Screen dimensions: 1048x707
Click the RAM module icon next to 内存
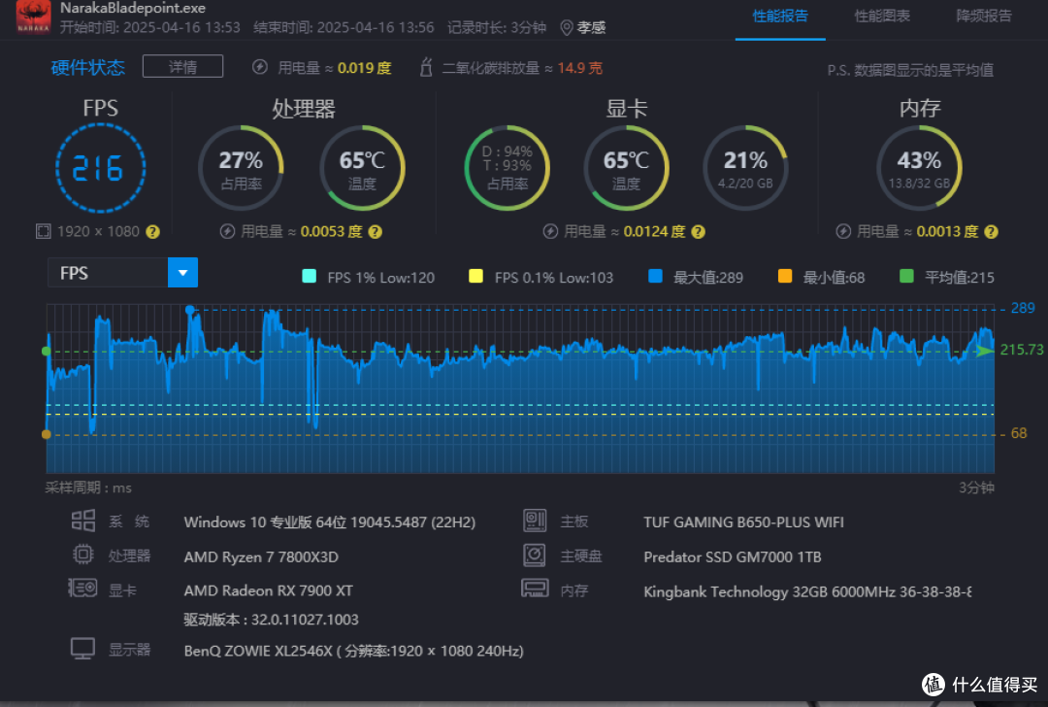click(x=535, y=588)
